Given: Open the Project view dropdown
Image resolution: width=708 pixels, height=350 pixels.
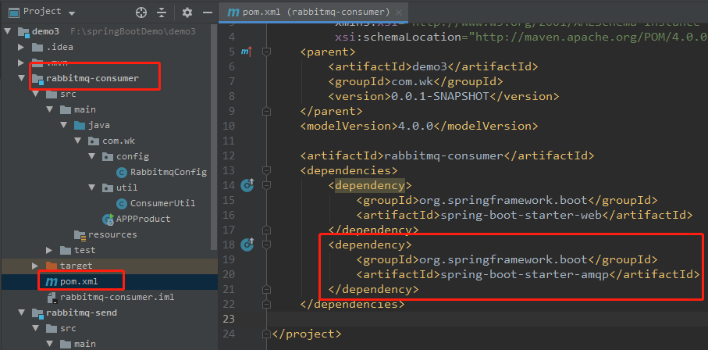Looking at the screenshot, I should tap(73, 12).
